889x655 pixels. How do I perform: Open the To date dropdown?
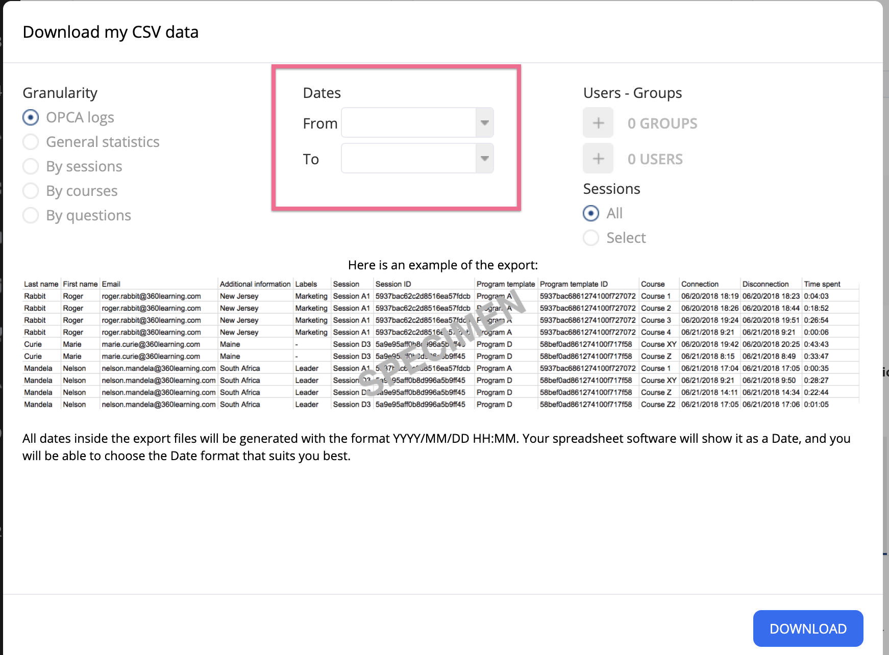click(484, 158)
